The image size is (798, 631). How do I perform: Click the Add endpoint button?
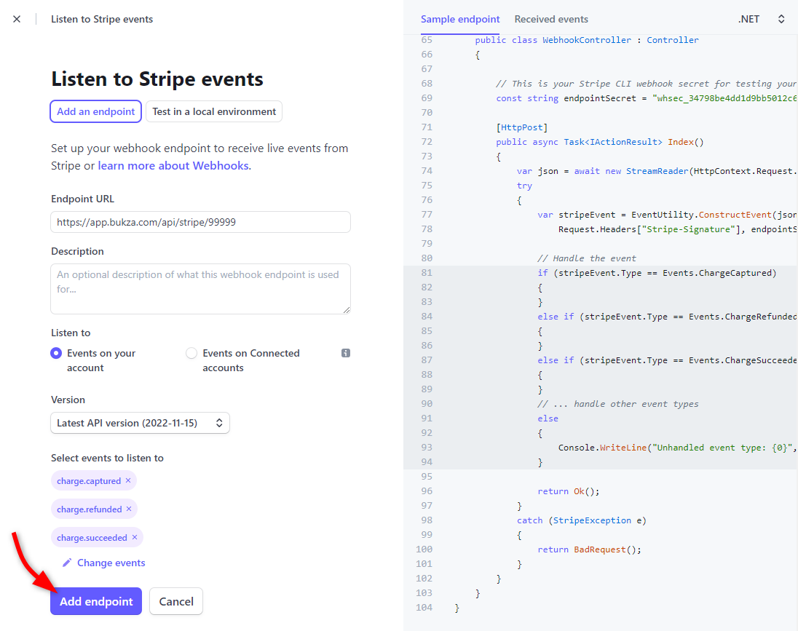tap(96, 601)
